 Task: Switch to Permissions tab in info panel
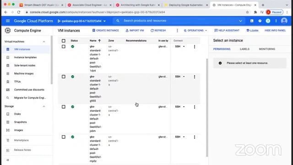222,49
